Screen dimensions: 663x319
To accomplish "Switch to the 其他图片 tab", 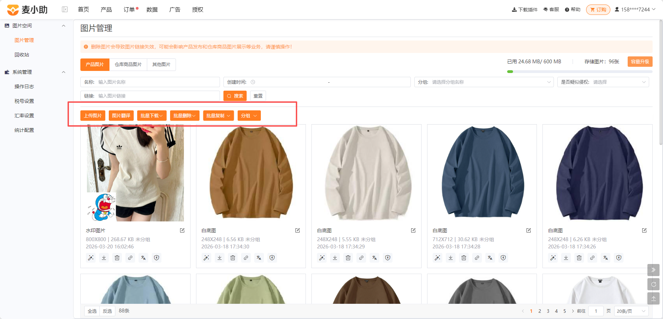I will tap(161, 64).
